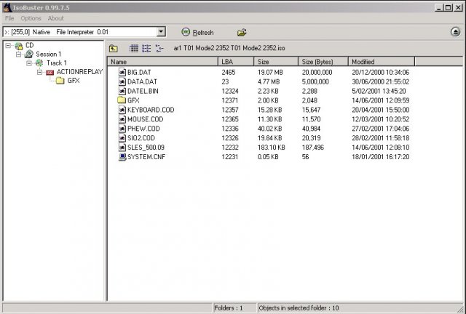Sort by Size column header
Viewport: 466px width, 314px height.
pos(276,62)
